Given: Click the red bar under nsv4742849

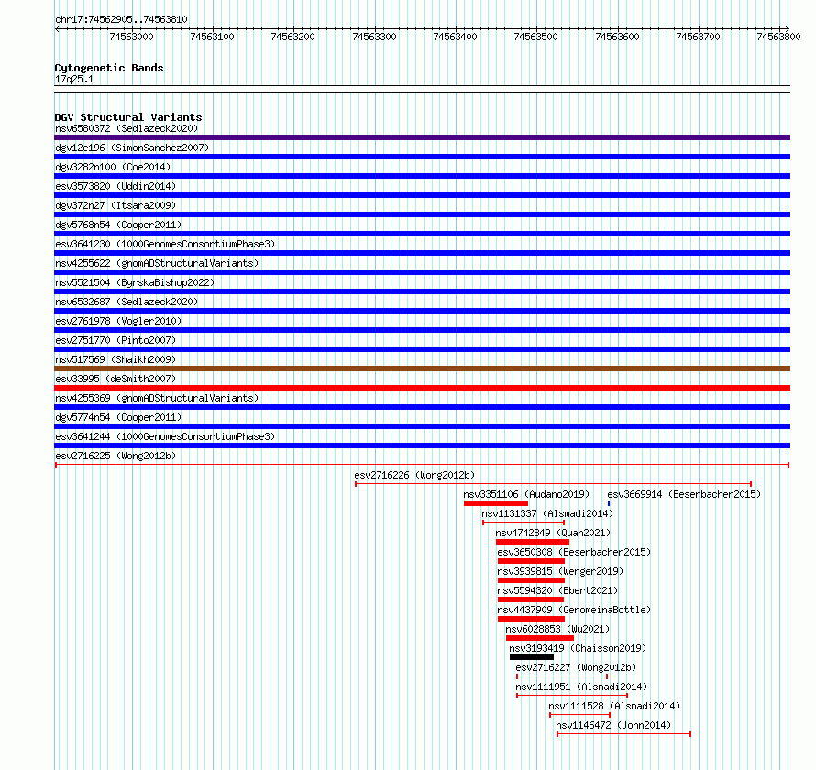Looking at the screenshot, I should tap(533, 542).
